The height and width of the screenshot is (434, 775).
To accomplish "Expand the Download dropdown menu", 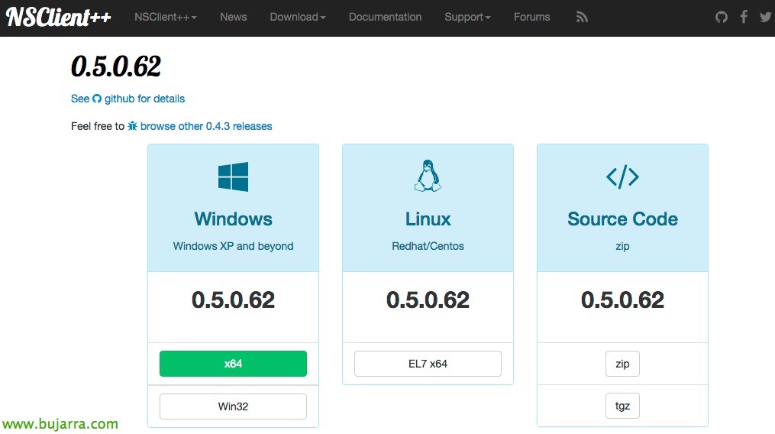I will tap(298, 17).
